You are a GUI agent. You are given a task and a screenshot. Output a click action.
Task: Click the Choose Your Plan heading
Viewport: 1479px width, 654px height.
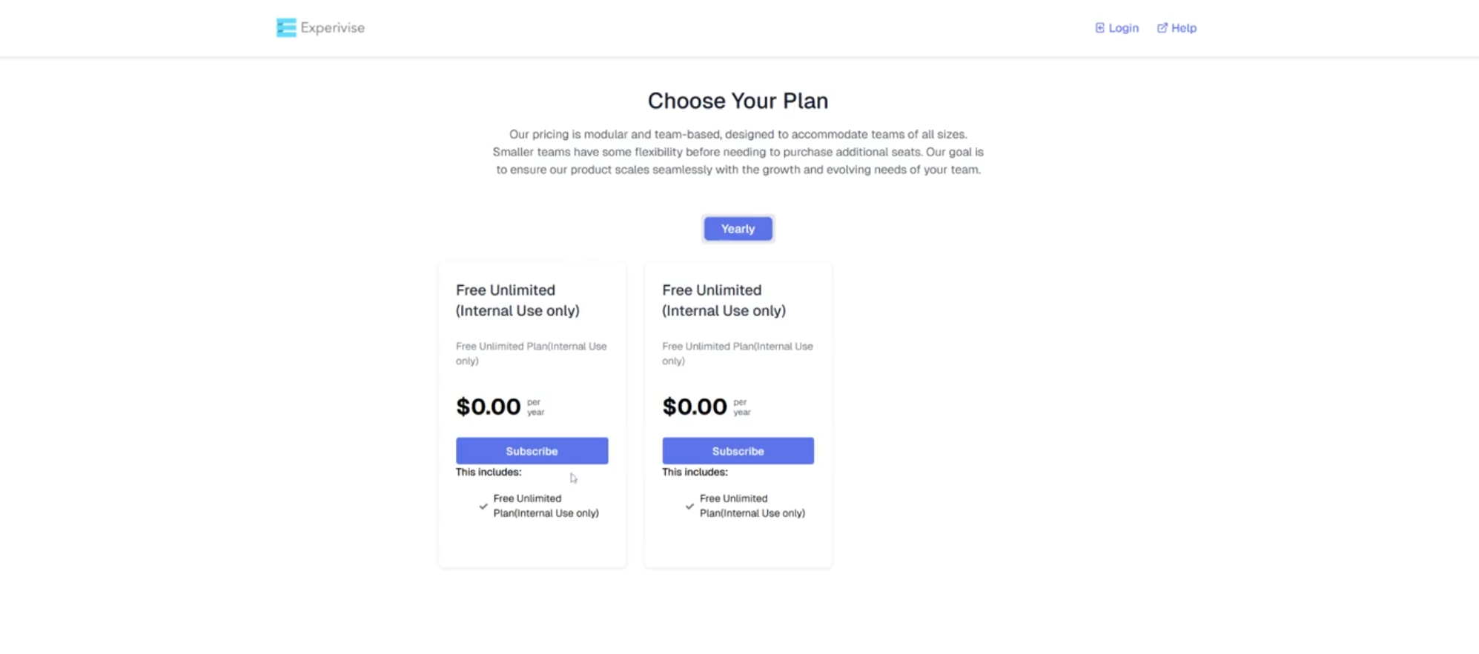[x=738, y=101]
